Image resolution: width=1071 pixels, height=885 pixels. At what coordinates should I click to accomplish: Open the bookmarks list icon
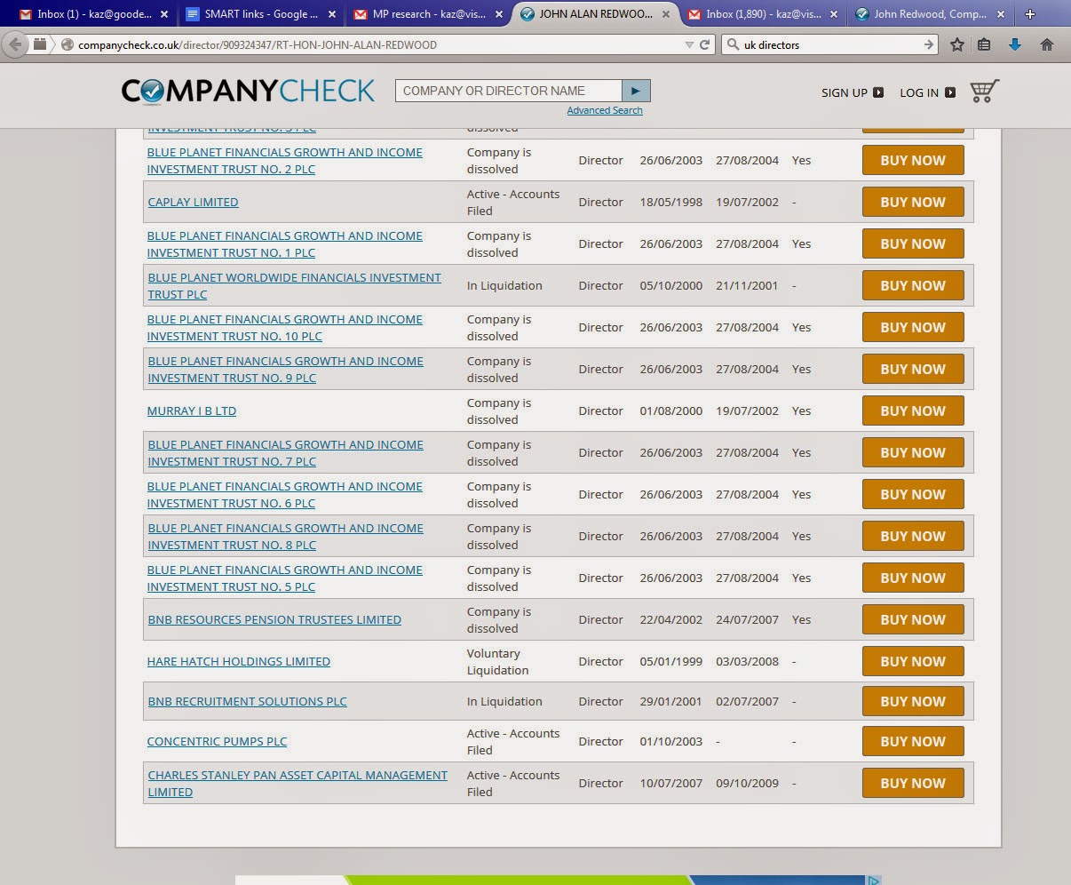click(x=984, y=44)
